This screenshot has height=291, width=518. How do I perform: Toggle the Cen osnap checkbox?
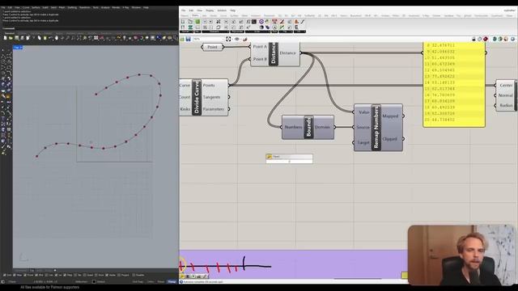47,275
